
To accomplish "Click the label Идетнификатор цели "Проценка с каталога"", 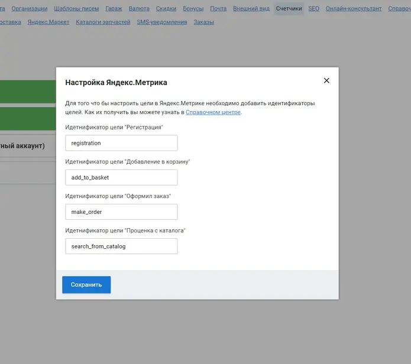I will click(x=125, y=230).
